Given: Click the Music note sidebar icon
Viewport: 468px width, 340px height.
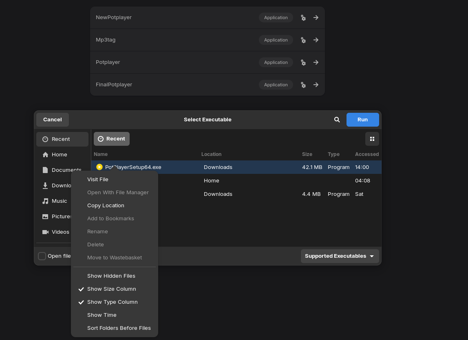Looking at the screenshot, I should [x=45, y=201].
